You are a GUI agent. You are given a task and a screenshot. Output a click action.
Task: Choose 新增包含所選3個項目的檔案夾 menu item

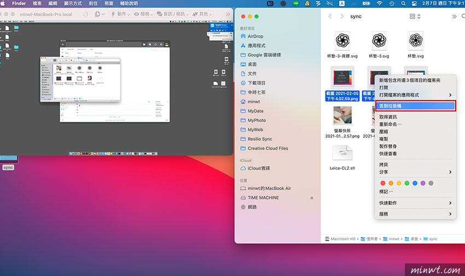tap(414, 80)
